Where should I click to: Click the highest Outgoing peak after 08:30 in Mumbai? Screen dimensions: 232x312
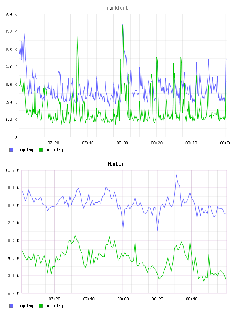(x=176, y=175)
